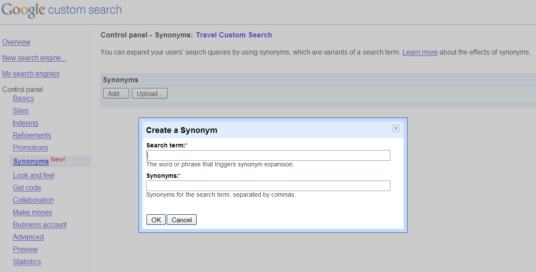Open New search engine page
This screenshot has width=536, height=272.
pyautogui.click(x=34, y=58)
